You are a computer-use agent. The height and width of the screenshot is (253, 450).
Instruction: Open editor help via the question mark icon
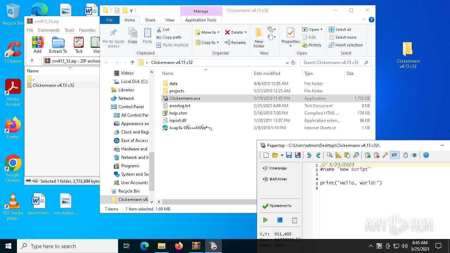coord(426,155)
